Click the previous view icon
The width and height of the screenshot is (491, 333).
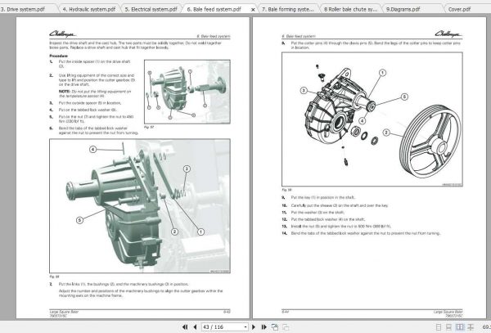click(275, 327)
